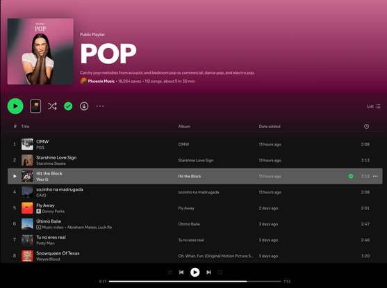This screenshot has height=288, width=387.
Task: Sort by the Date added column header
Action: pos(270,127)
